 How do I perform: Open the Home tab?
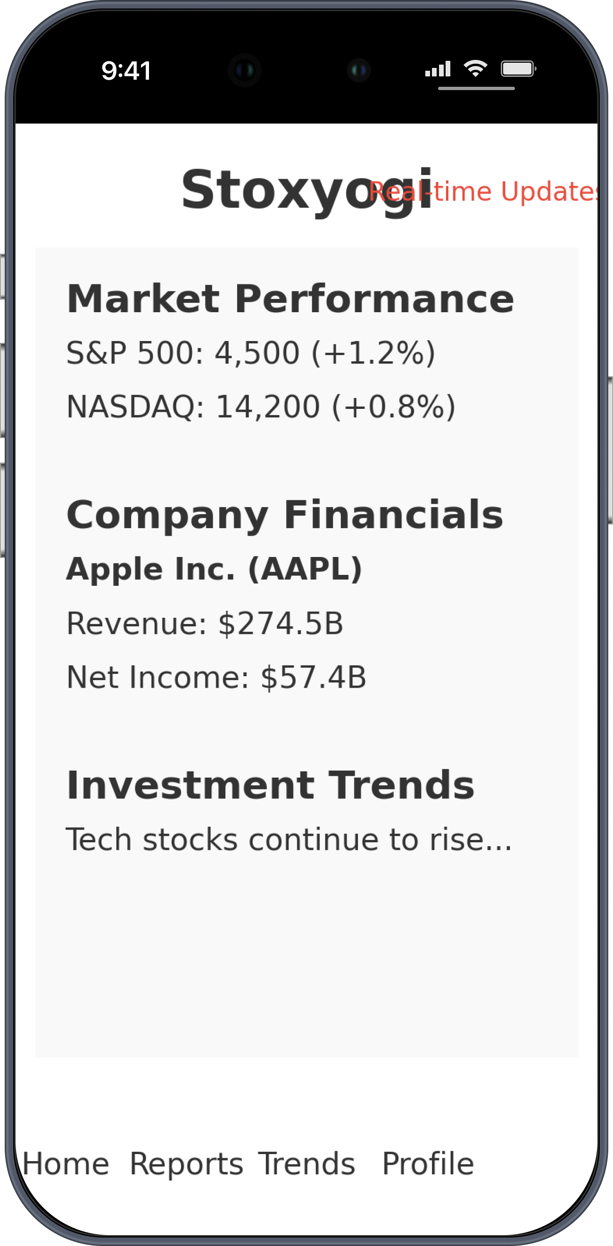coord(66,1164)
